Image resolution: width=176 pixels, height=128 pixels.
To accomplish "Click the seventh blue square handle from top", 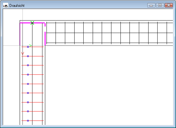I will coord(28,102).
